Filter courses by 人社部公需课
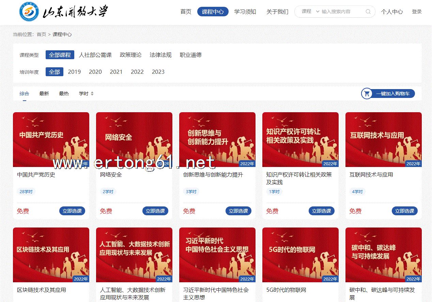The width and height of the screenshot is (432, 302). (x=95, y=55)
